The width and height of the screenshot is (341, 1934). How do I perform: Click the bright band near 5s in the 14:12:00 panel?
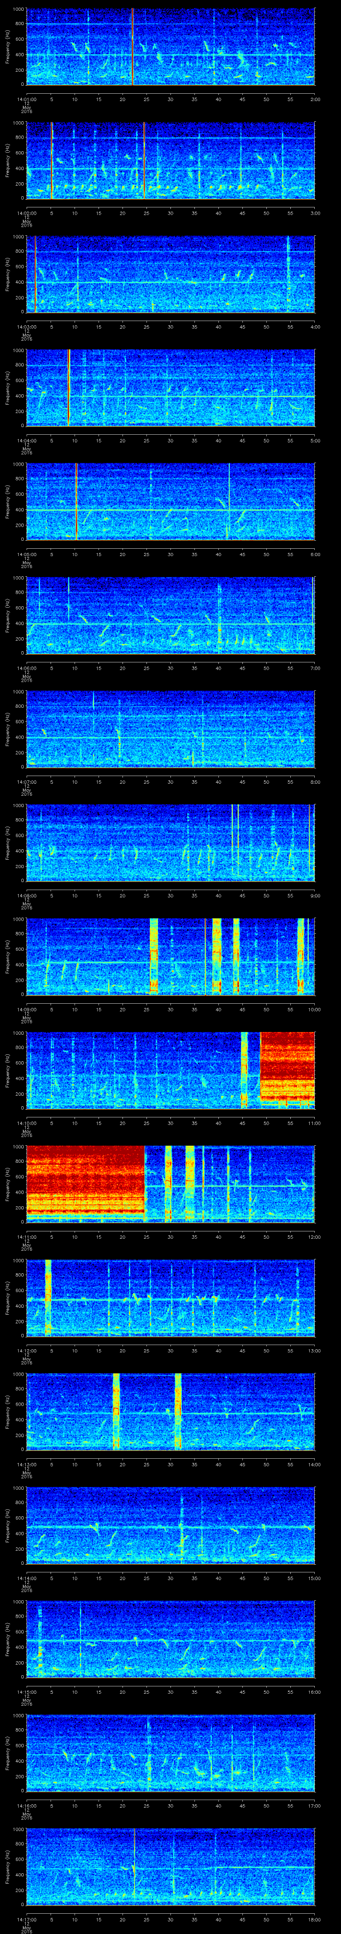click(48, 1298)
